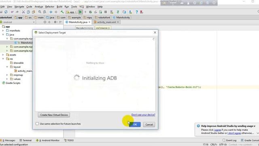The width and height of the screenshot is (259, 146).
Task: Open project panel settings gear
Action: pos(55,22)
